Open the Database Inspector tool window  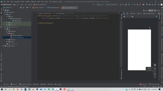25,84
